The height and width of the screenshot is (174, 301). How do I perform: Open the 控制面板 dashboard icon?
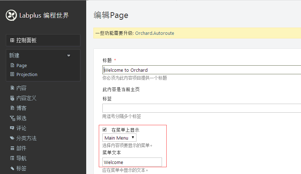coord(12,40)
